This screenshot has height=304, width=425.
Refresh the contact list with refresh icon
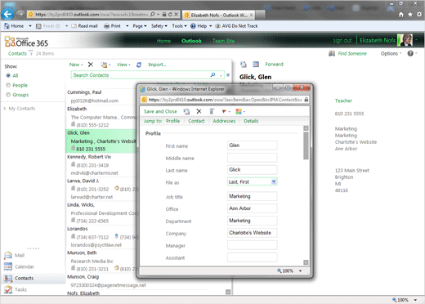[139, 65]
